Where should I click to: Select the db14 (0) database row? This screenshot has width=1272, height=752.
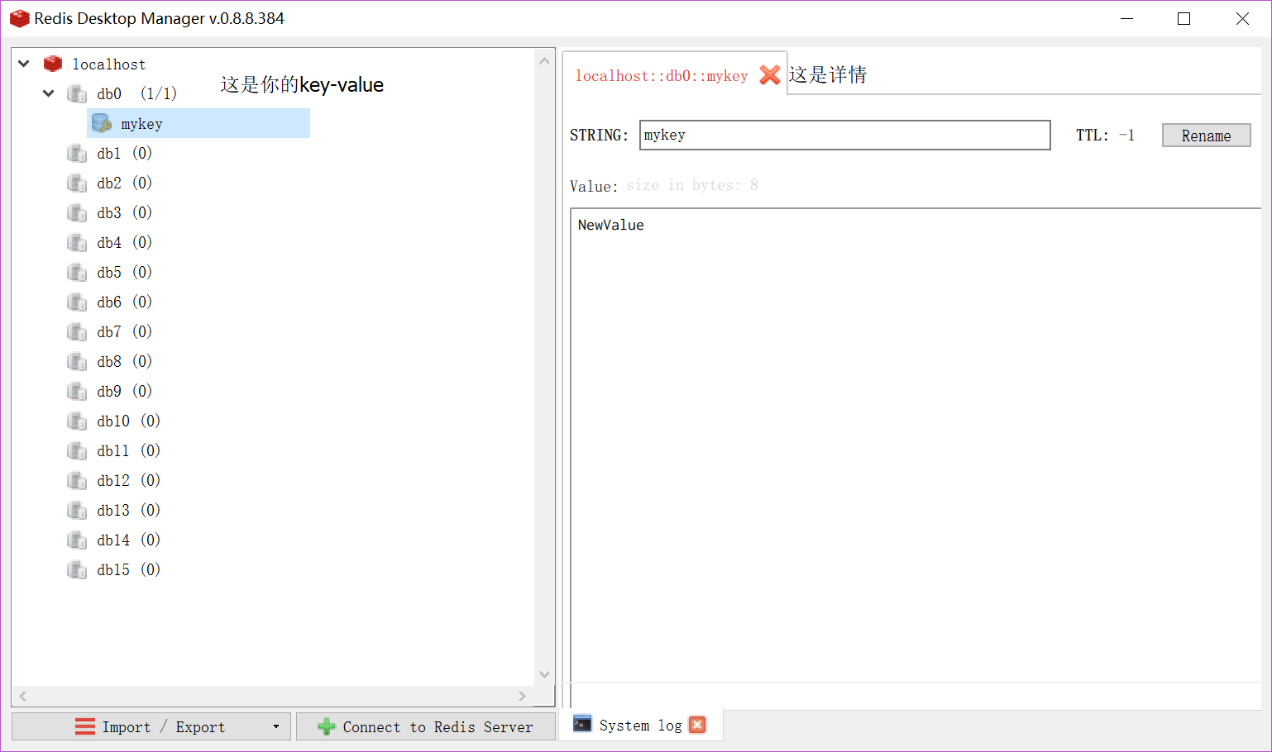coord(128,540)
